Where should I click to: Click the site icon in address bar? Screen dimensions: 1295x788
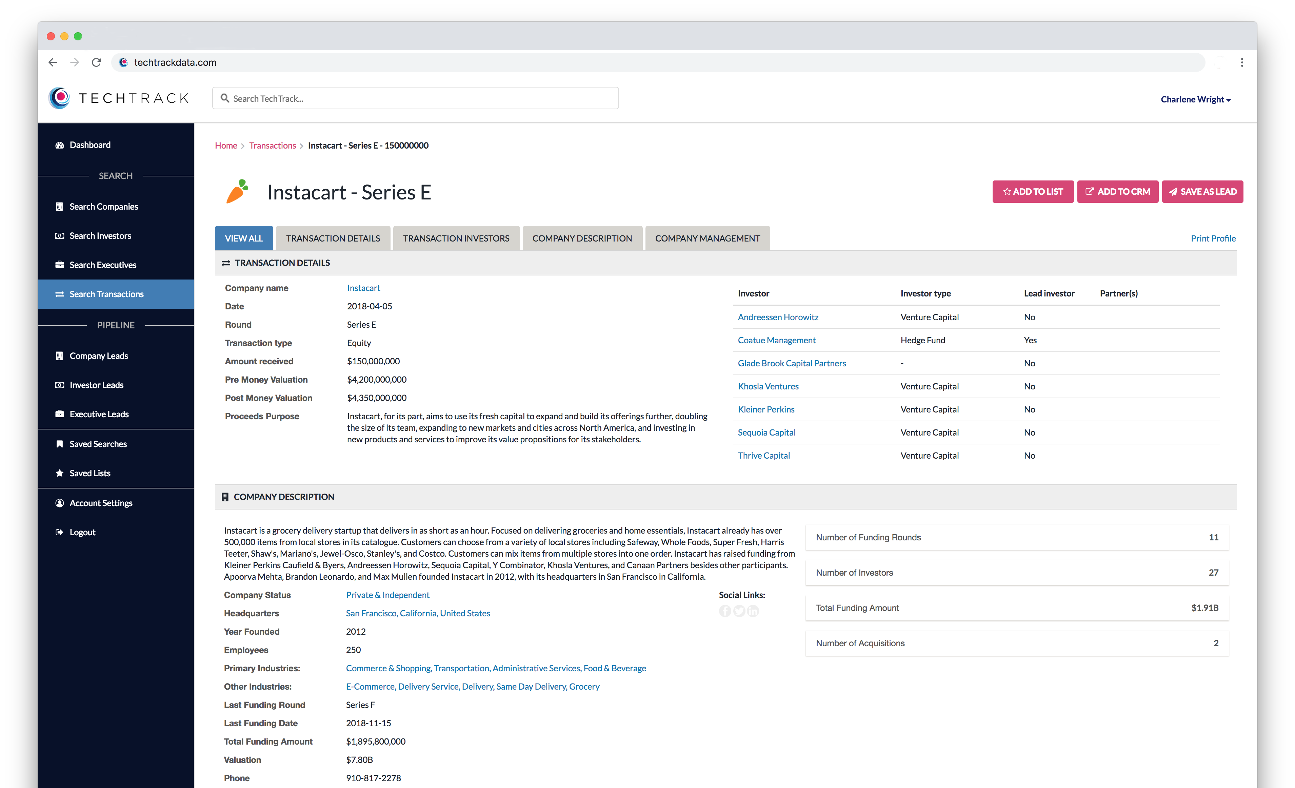tap(123, 62)
